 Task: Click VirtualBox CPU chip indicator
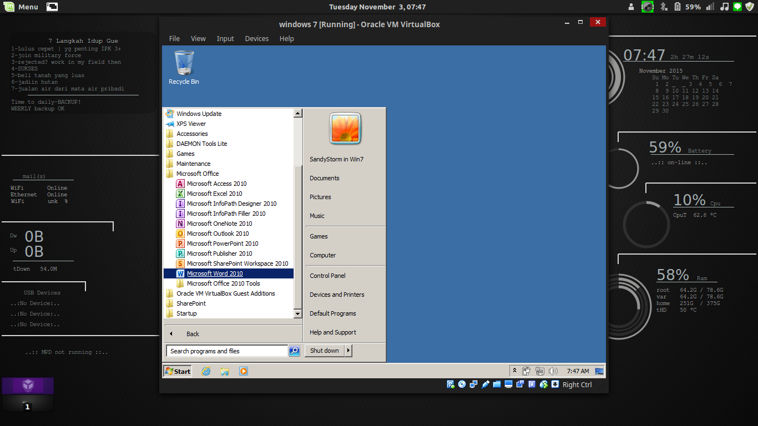532,384
